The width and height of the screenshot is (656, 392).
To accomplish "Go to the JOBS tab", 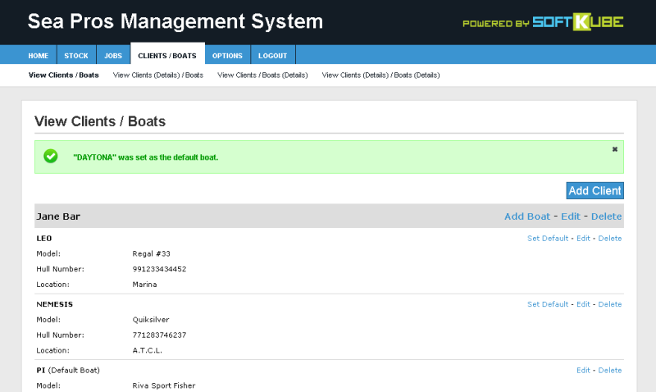I will (113, 55).
